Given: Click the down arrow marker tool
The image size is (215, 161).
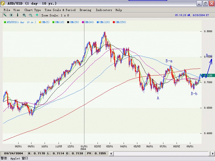Looking at the screenshot, I should click(18, 15).
